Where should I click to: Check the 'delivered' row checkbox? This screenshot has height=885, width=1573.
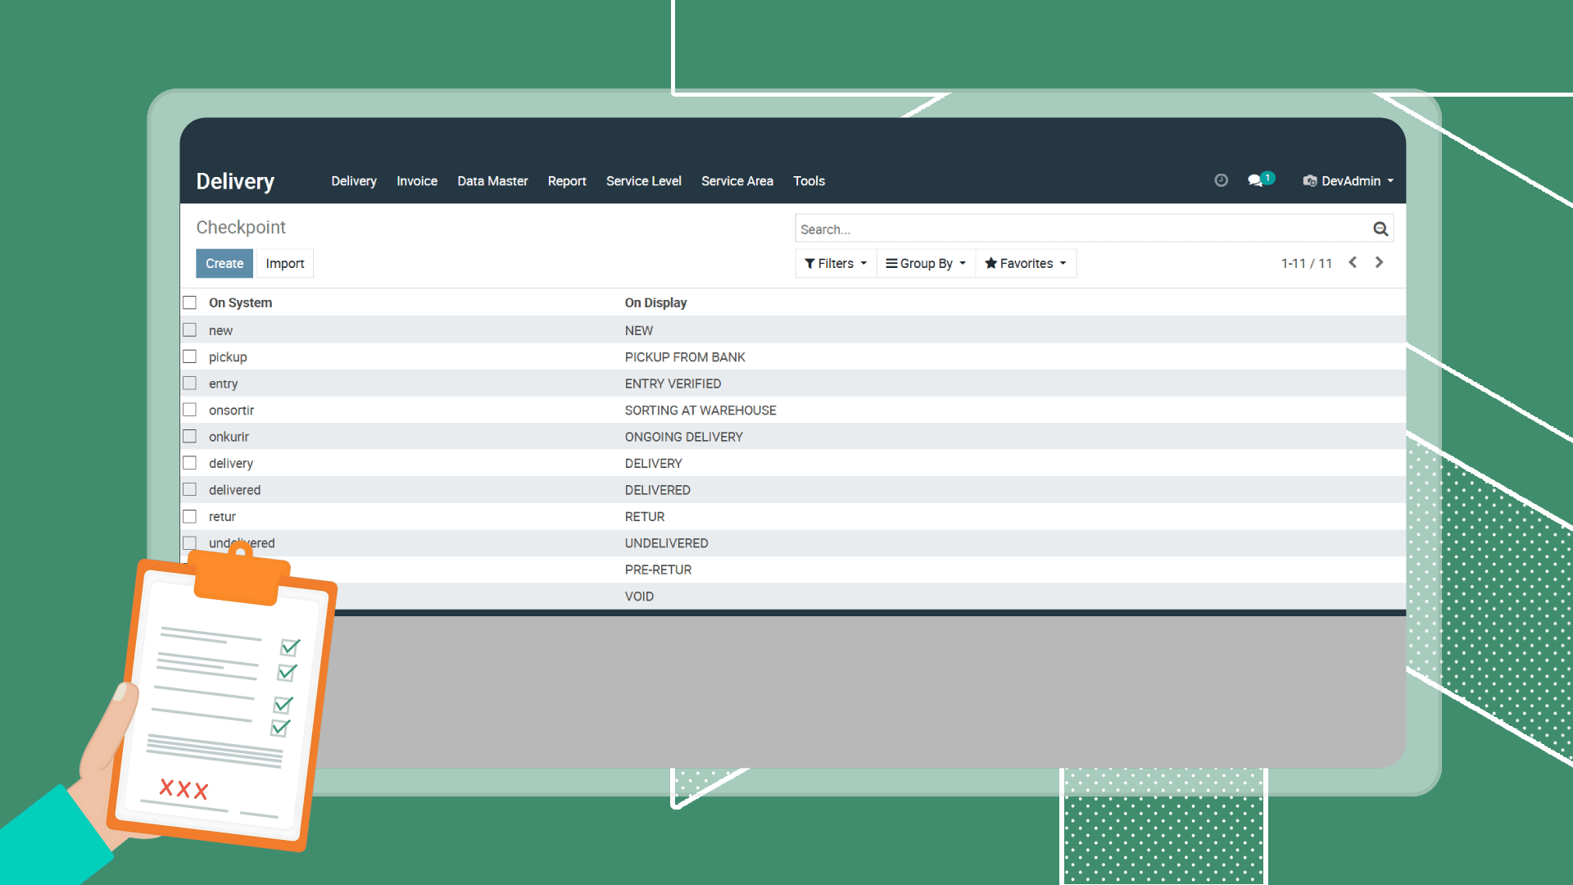(190, 489)
